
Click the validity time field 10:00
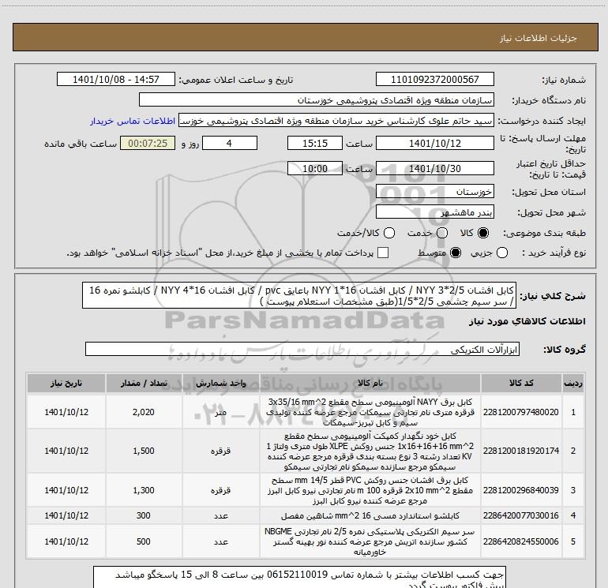(315, 169)
